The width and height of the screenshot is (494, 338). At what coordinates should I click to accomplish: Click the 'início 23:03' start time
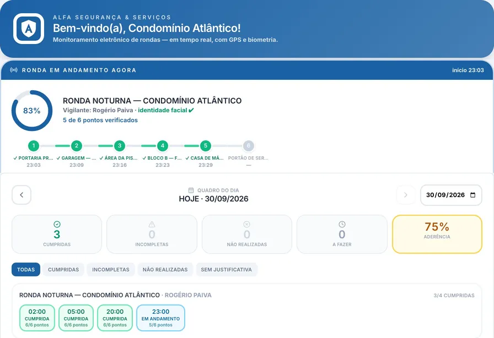(468, 70)
